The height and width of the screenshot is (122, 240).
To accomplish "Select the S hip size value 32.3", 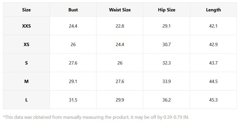I will [x=167, y=63].
